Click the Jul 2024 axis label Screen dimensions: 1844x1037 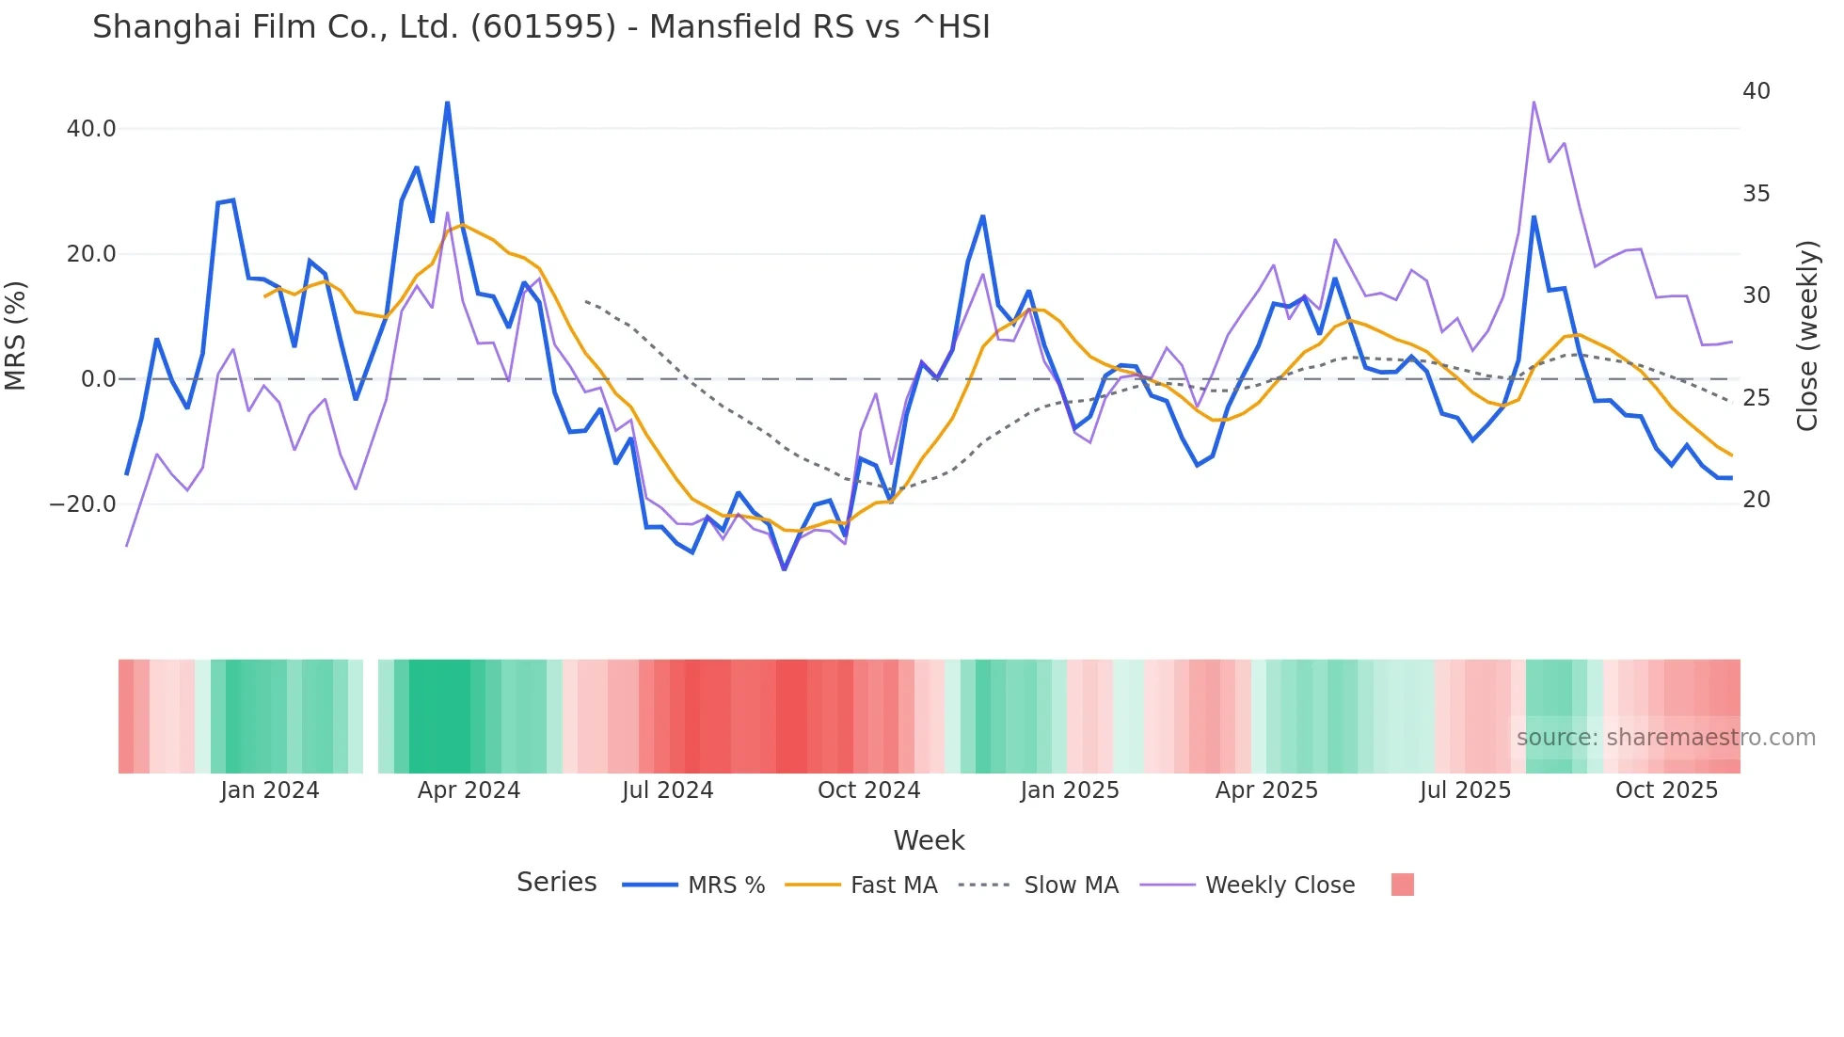(668, 790)
